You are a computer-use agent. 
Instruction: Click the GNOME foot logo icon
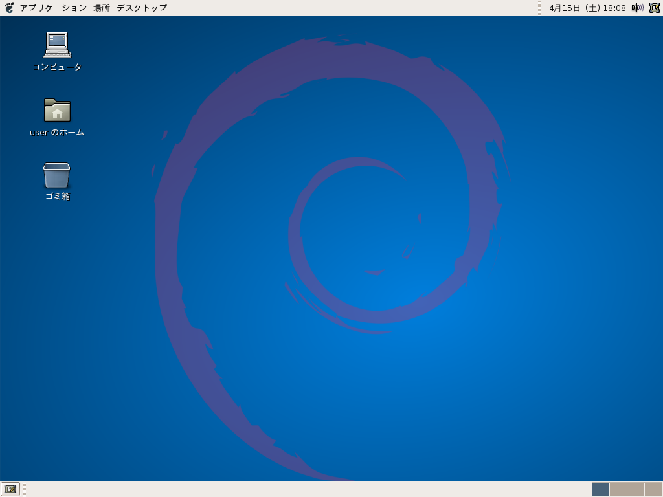(x=9, y=8)
